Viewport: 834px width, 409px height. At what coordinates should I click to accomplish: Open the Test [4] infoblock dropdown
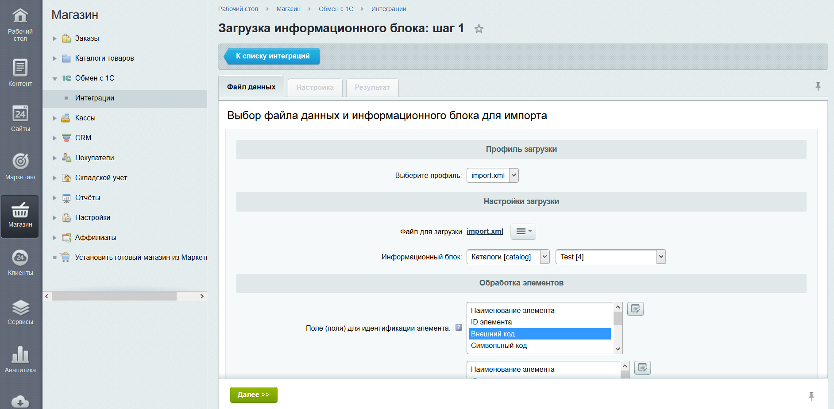[610, 257]
